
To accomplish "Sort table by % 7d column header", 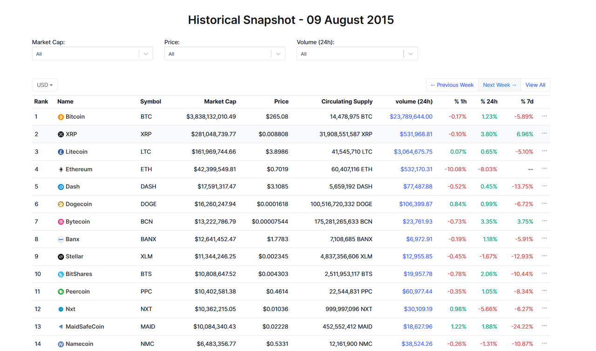I will 527,101.
